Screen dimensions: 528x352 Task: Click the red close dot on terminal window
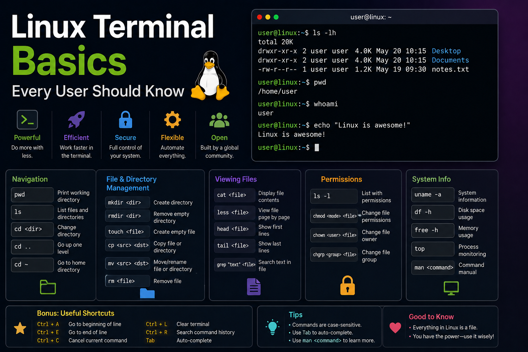260,17
